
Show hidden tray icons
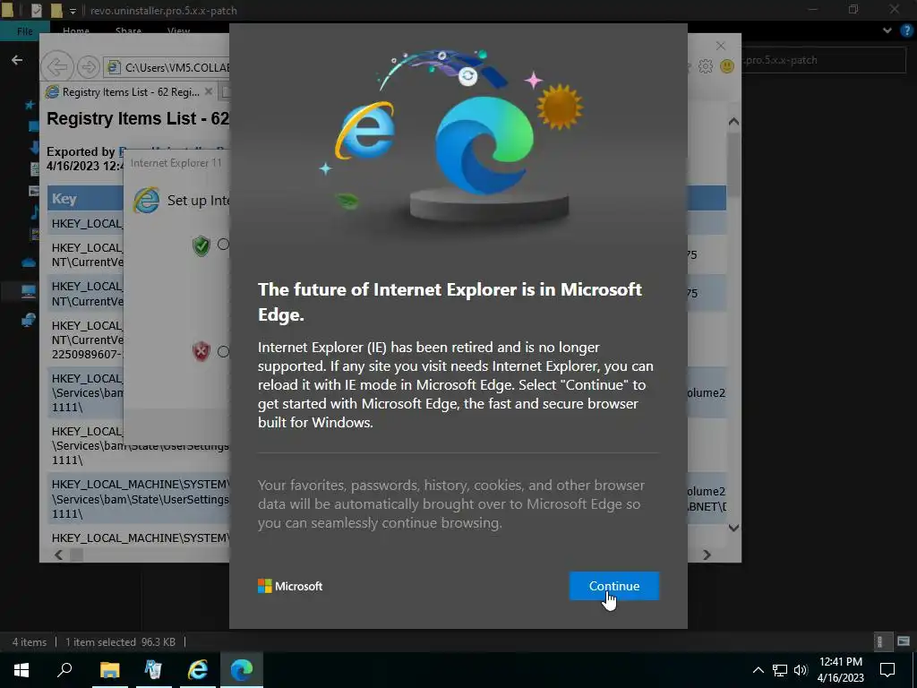[x=758, y=670]
